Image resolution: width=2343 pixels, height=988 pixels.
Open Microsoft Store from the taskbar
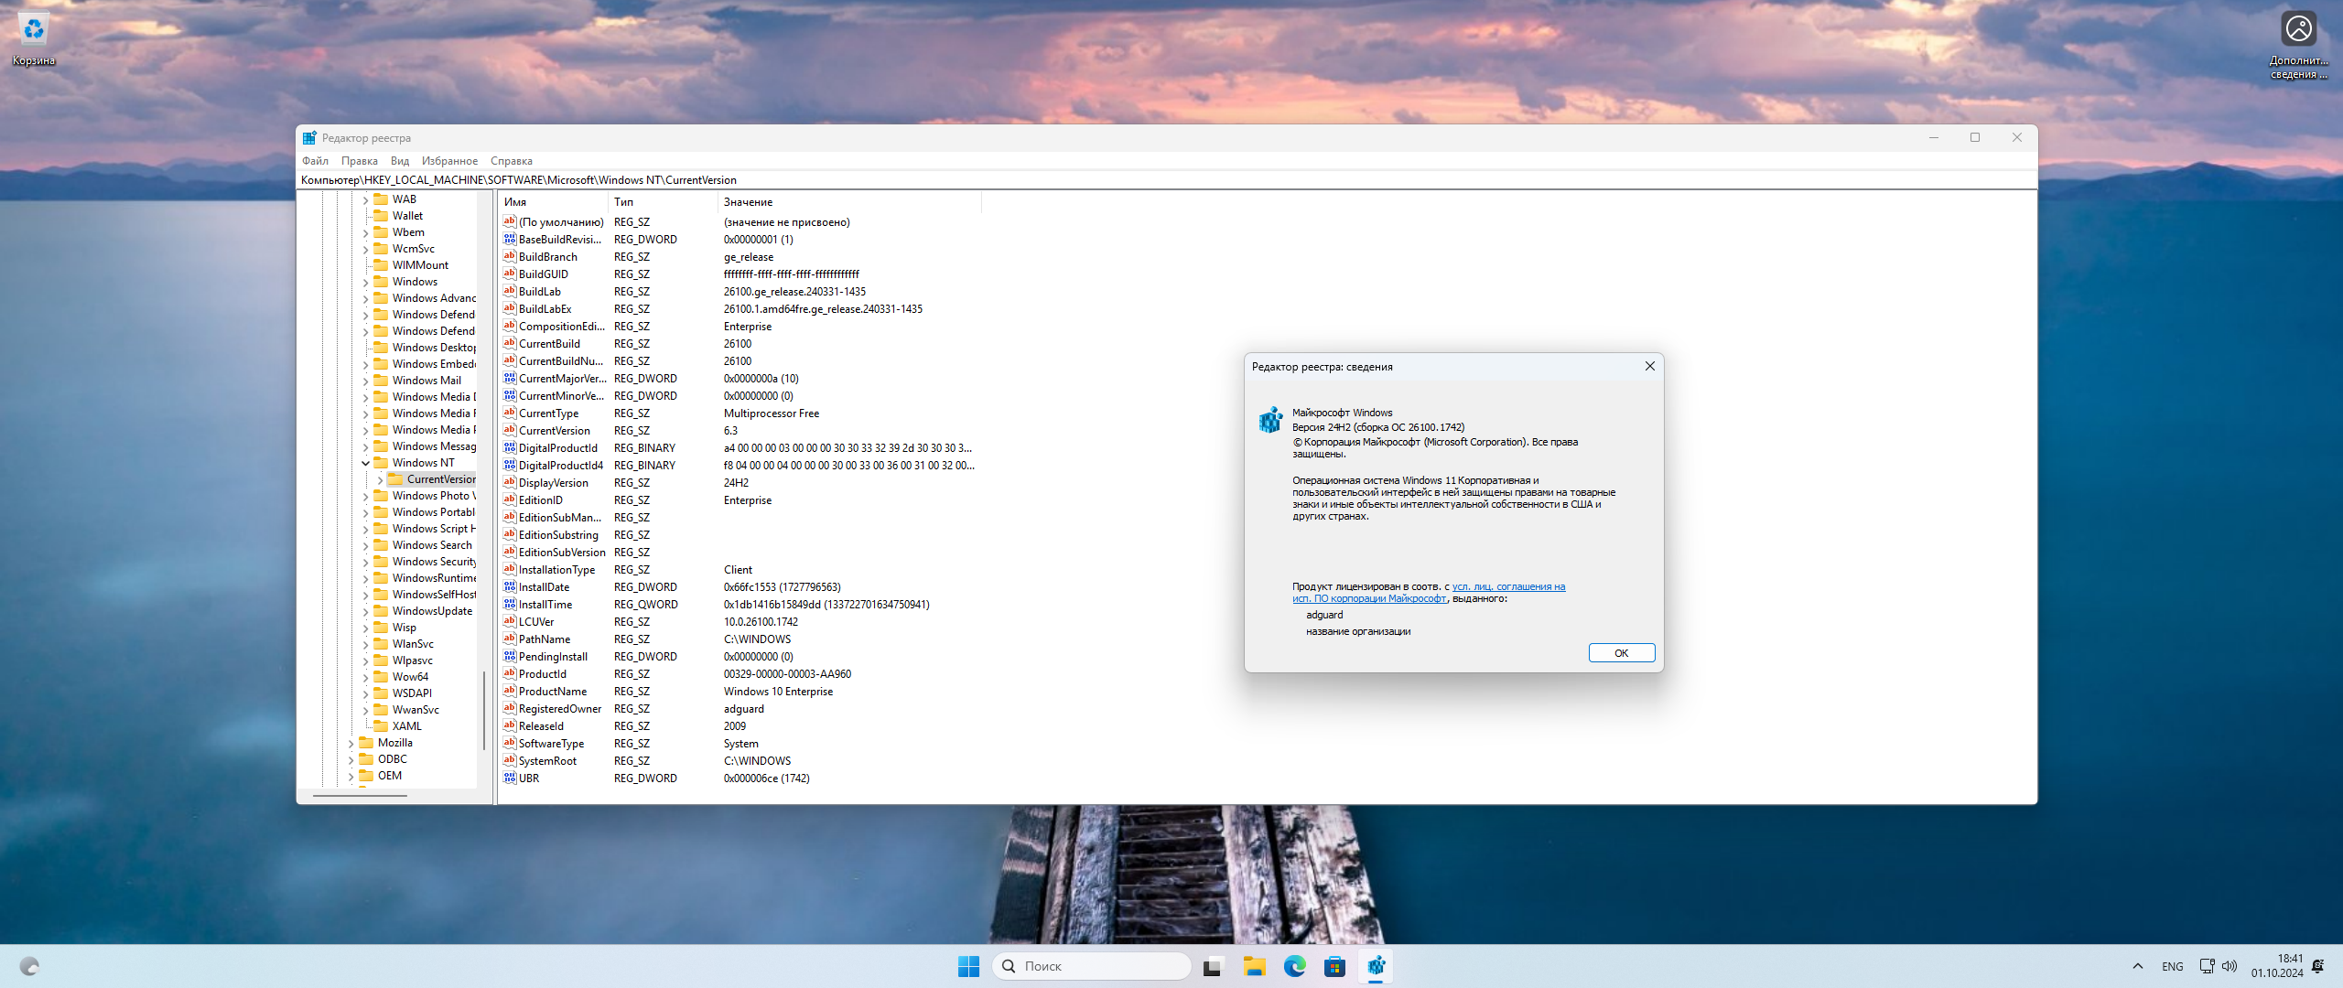click(x=1334, y=966)
